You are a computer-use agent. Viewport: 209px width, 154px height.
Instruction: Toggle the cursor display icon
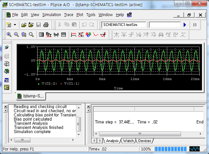click(x=103, y=35)
